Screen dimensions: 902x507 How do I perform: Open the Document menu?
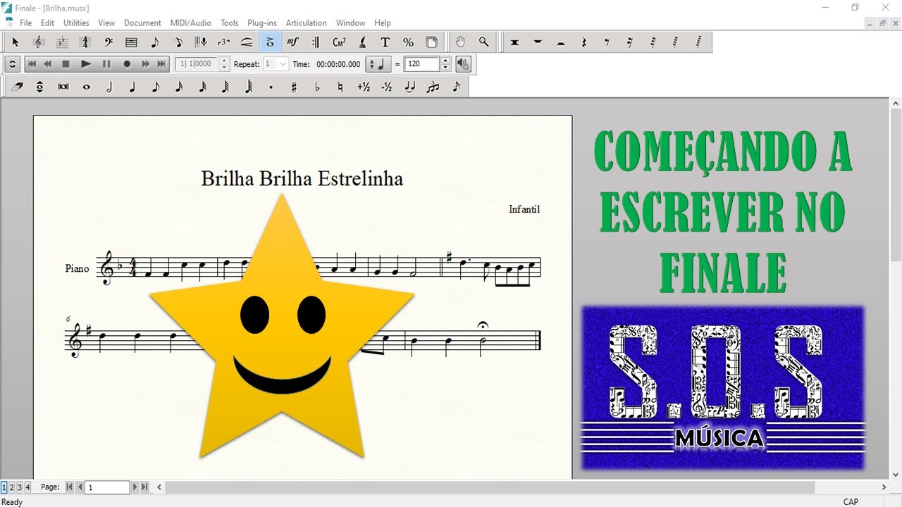(142, 23)
